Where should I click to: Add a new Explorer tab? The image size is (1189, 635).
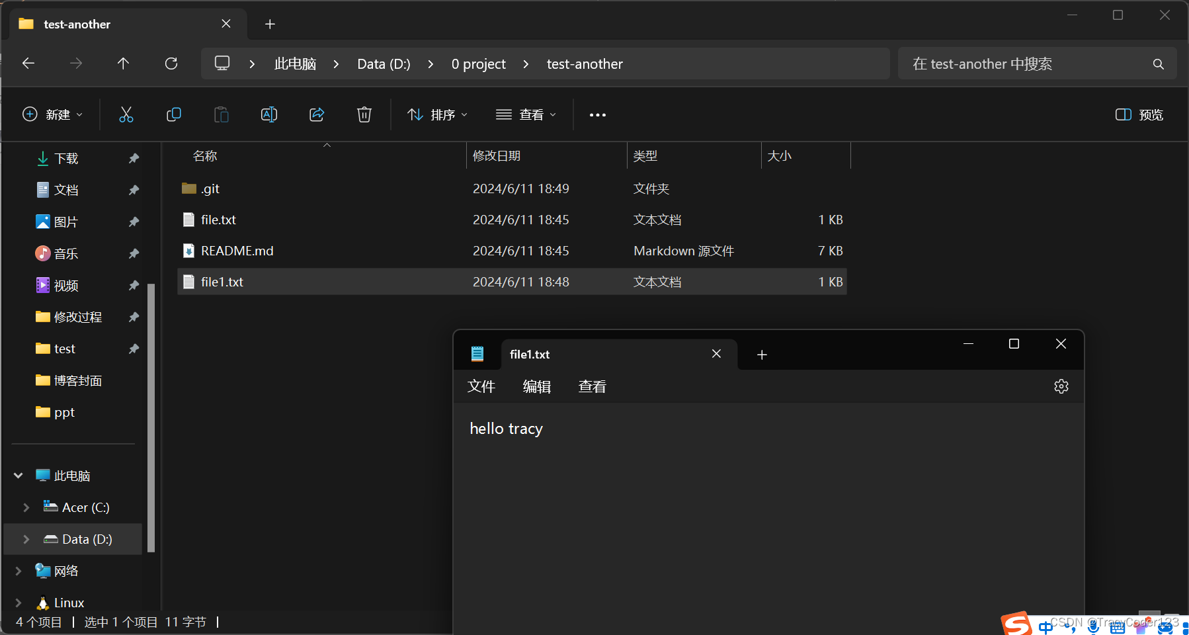click(270, 24)
